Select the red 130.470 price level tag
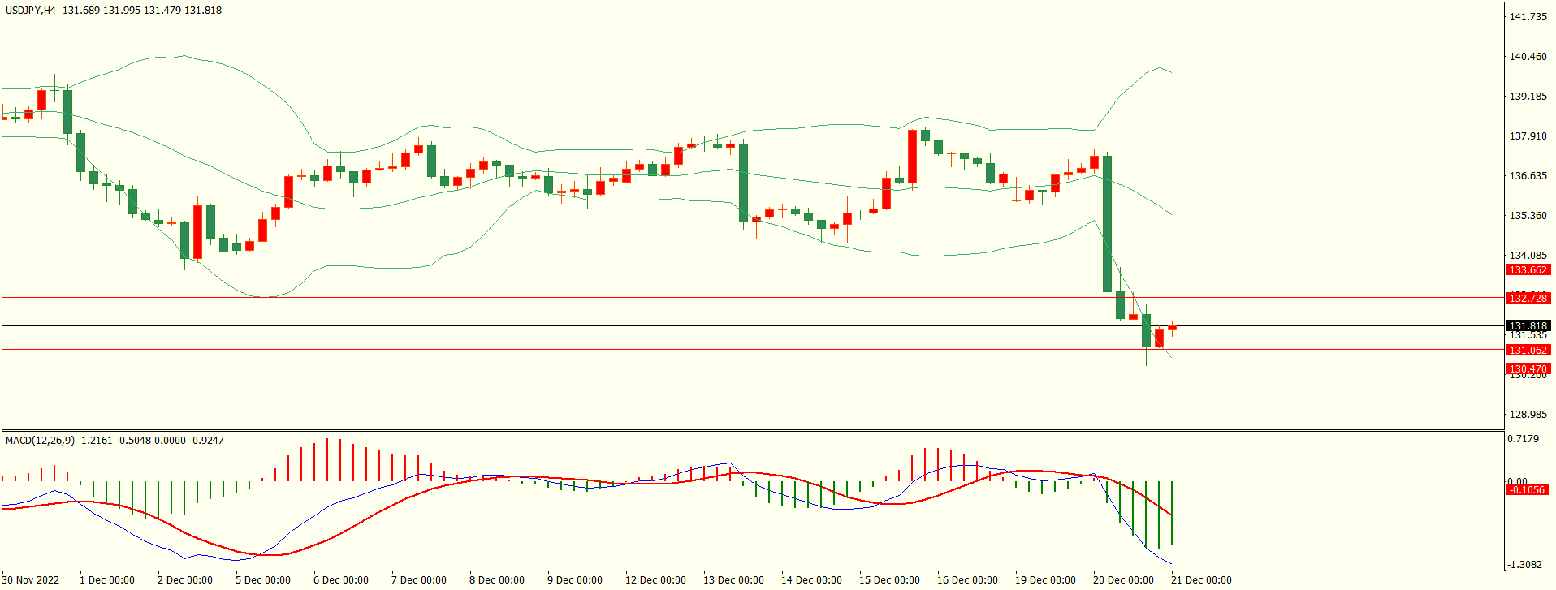Image resolution: width=1556 pixels, height=590 pixels. click(1528, 369)
